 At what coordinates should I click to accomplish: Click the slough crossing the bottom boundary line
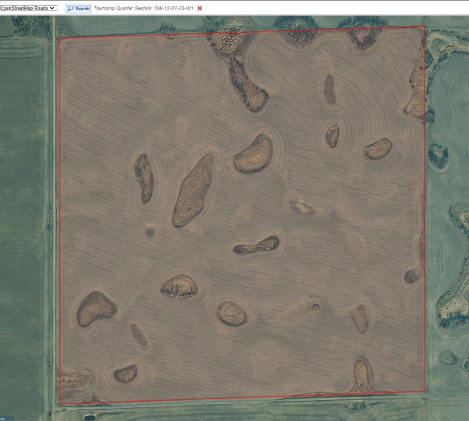(x=361, y=375)
